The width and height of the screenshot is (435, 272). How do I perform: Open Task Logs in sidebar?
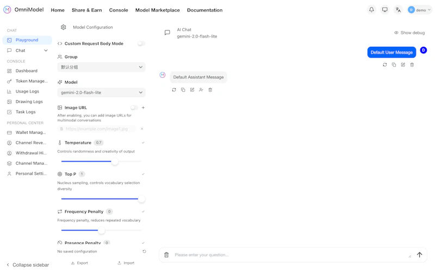(x=27, y=112)
